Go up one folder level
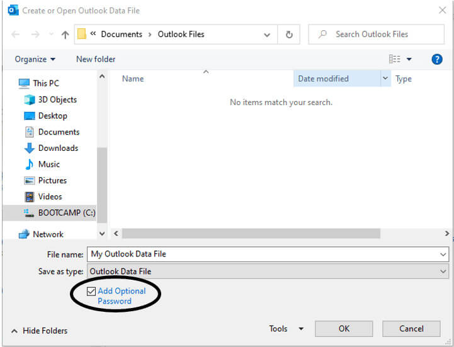This screenshot has height=347, width=454. [x=65, y=35]
